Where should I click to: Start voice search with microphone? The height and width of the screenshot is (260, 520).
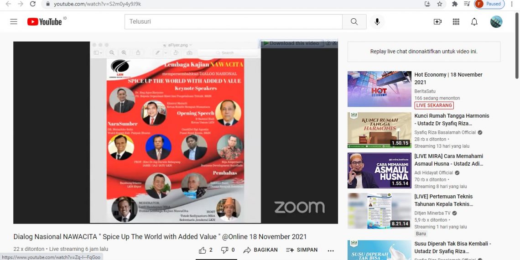pos(377,21)
